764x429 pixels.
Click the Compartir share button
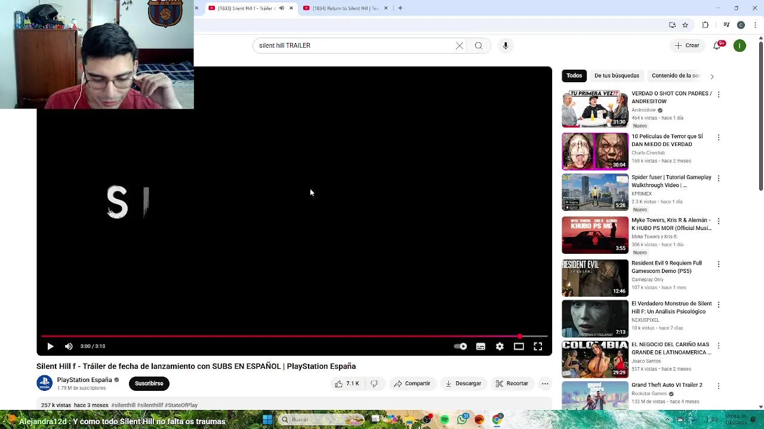pos(412,384)
